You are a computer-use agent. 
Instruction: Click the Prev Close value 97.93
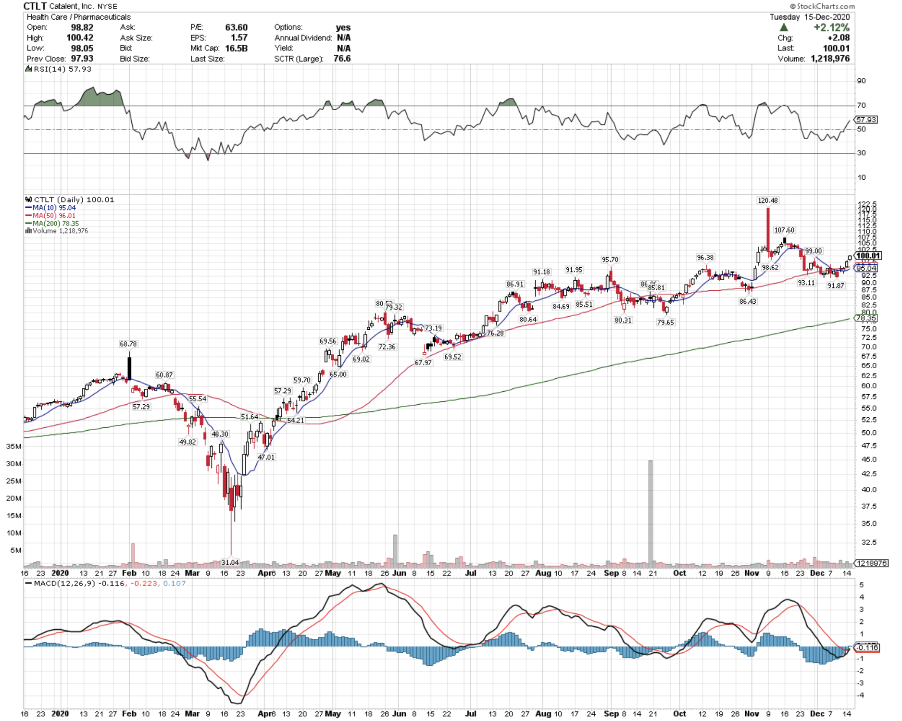(82, 59)
